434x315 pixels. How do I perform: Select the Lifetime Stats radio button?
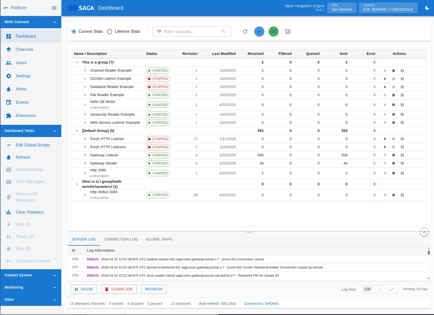click(x=110, y=32)
